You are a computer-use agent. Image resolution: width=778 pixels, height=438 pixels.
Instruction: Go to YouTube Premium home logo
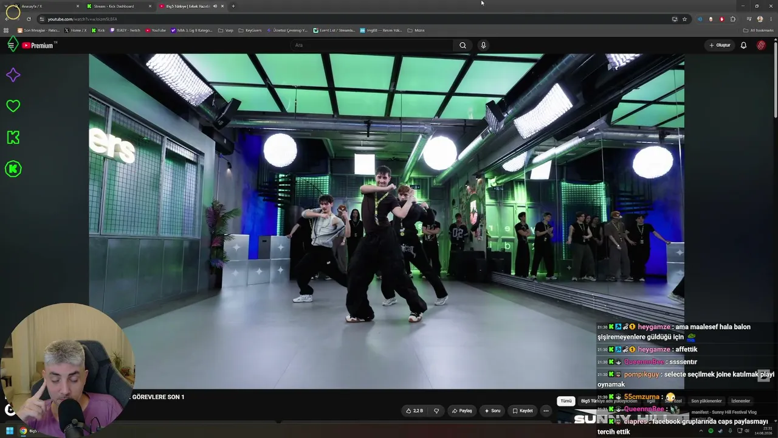39,45
